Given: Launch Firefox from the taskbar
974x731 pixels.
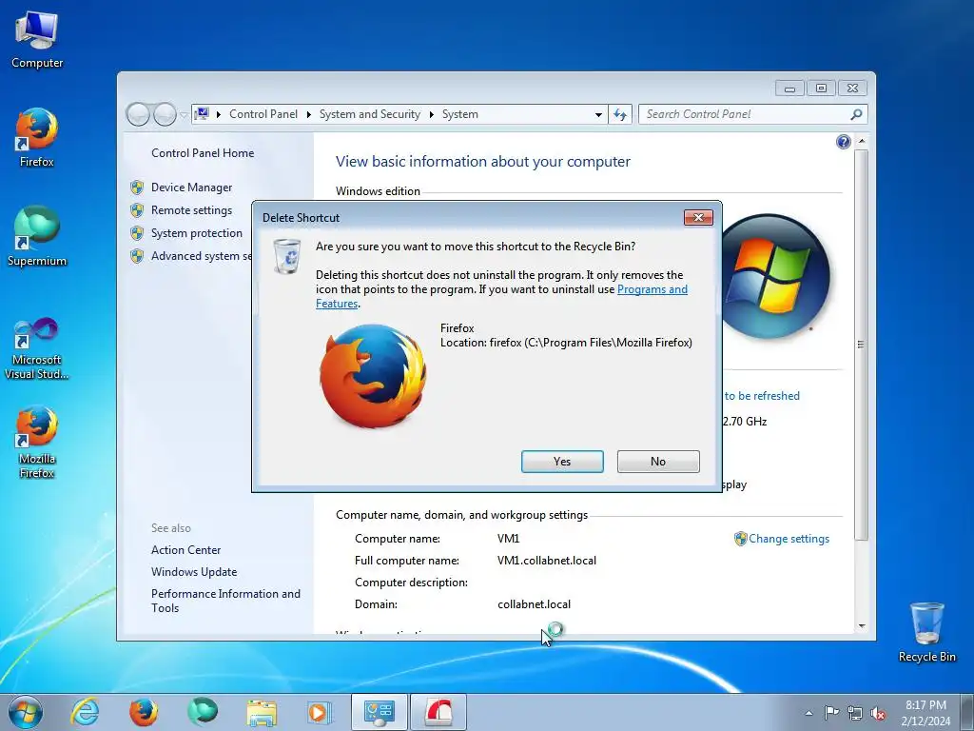Looking at the screenshot, I should (x=143, y=712).
